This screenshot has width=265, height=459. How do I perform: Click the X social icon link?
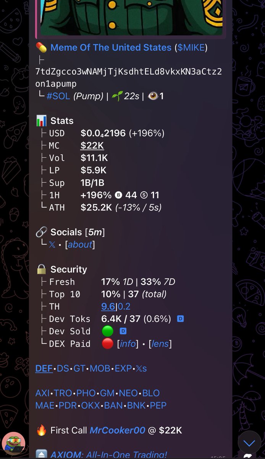(52, 245)
